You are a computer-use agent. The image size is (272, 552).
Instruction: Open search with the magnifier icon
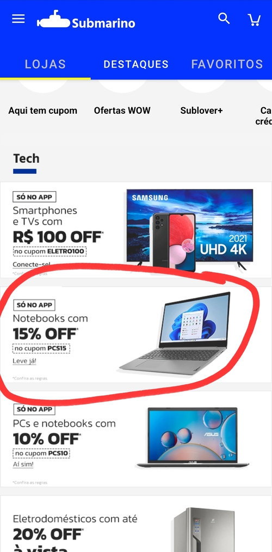[x=224, y=19]
